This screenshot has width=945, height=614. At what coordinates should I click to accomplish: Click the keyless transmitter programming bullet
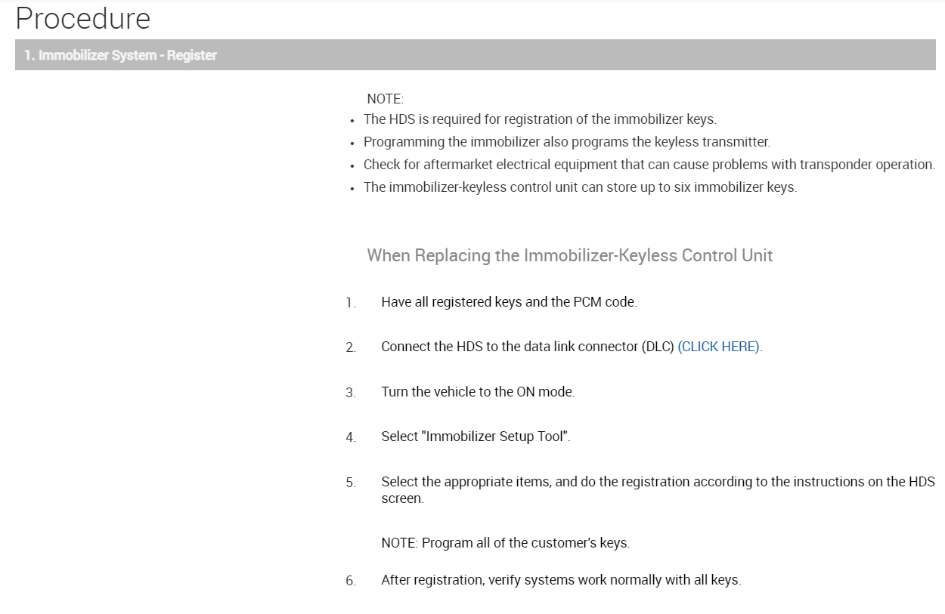point(566,142)
